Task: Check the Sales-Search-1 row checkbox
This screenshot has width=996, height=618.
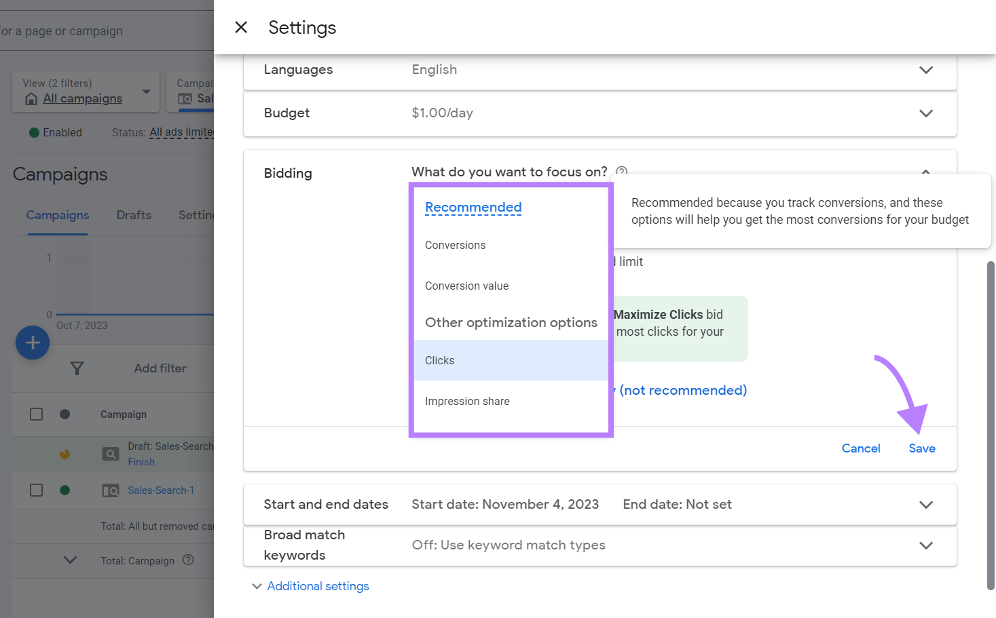Action: pyautogui.click(x=36, y=490)
